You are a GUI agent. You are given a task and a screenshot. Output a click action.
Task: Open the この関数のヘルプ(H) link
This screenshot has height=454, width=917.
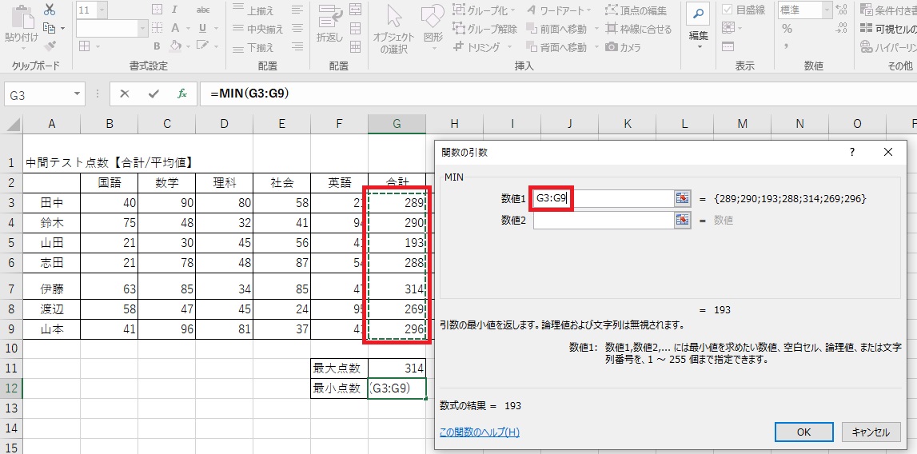480,432
